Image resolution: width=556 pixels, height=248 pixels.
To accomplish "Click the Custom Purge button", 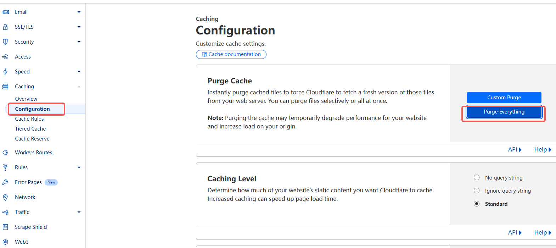I will pos(504,98).
